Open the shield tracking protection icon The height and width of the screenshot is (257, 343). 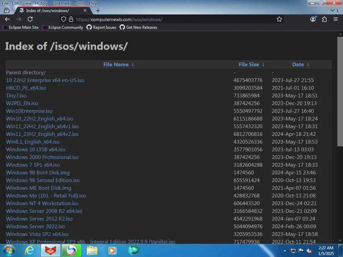[x=63, y=19]
